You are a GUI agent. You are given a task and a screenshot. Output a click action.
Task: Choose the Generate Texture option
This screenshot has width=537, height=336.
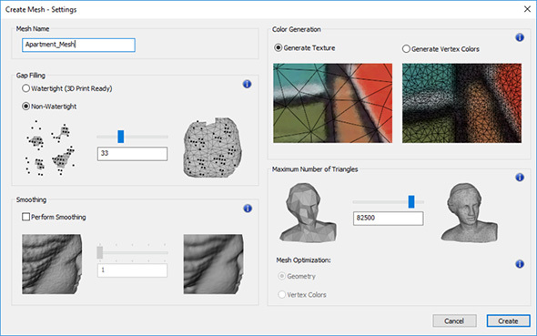coord(279,48)
